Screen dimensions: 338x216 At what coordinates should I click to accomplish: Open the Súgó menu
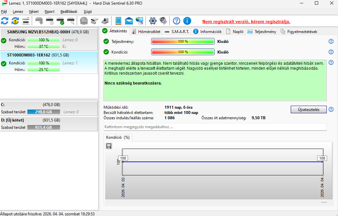(88, 12)
